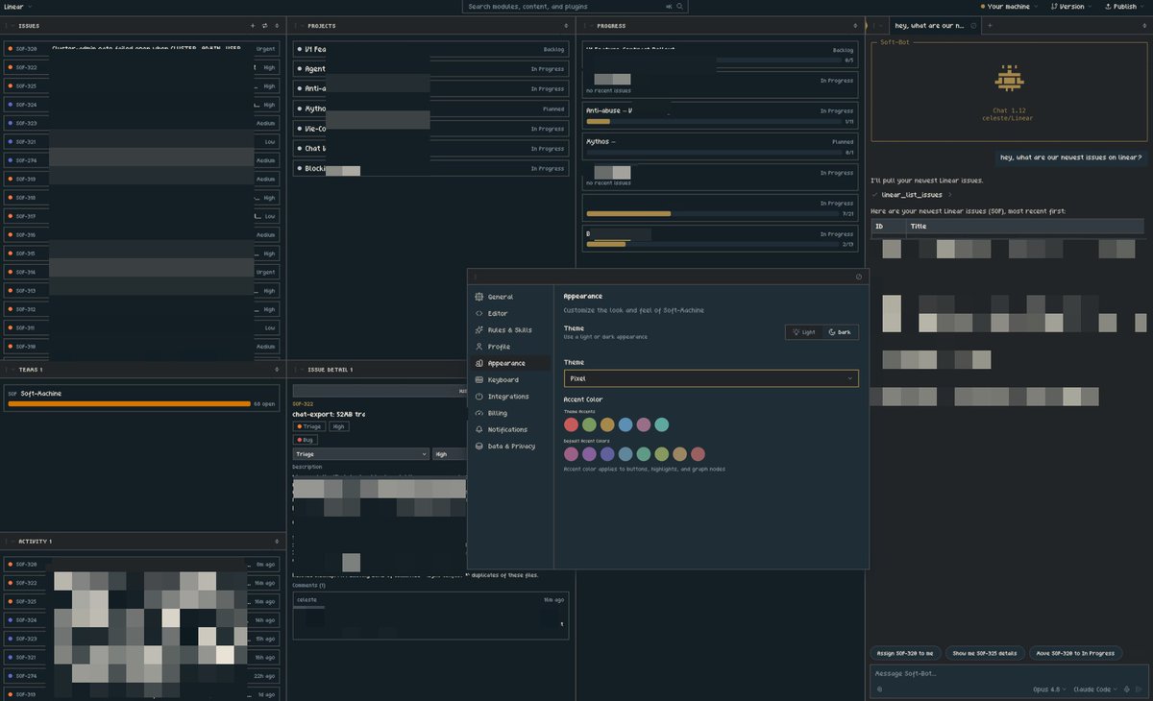The height and width of the screenshot is (701, 1153).
Task: Click the Bug label tag in issue detail
Action: 305,439
